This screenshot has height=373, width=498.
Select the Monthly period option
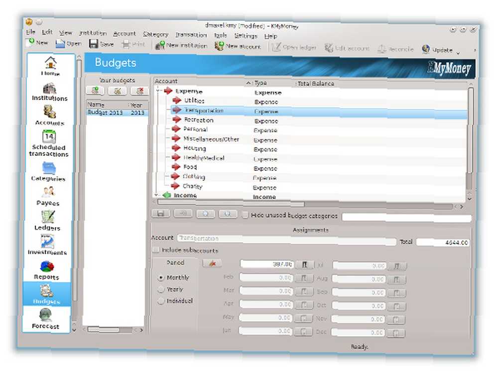(161, 278)
